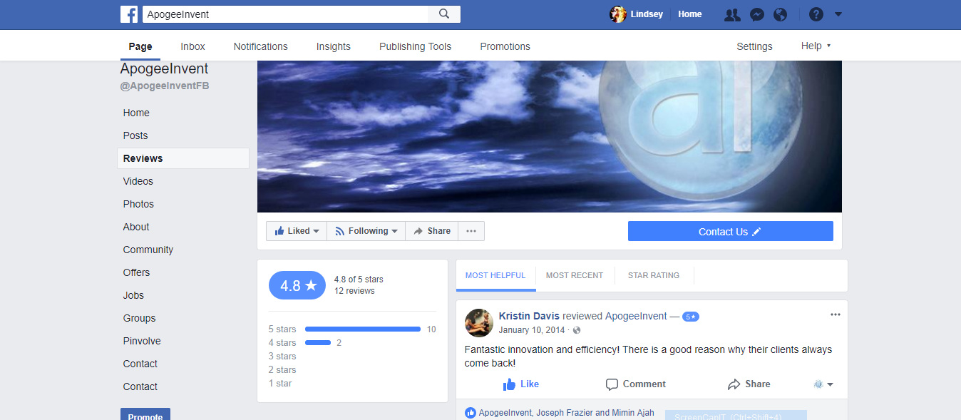Open the three-dot menu on Kristin Davis's review
The width and height of the screenshot is (961, 420).
pos(836,314)
